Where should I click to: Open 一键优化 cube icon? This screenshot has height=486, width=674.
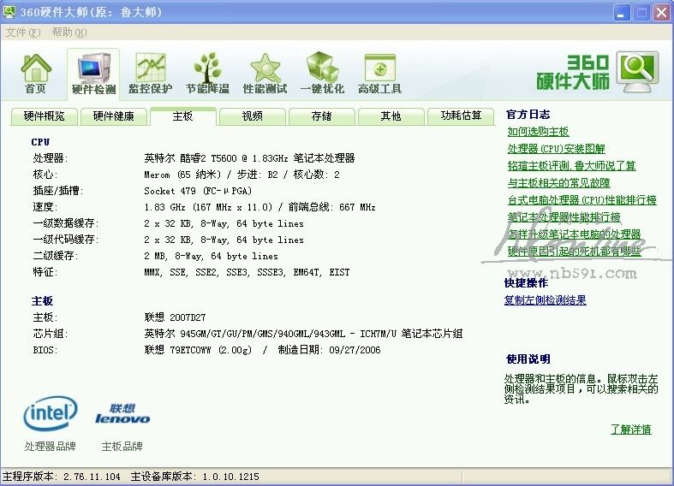322,74
